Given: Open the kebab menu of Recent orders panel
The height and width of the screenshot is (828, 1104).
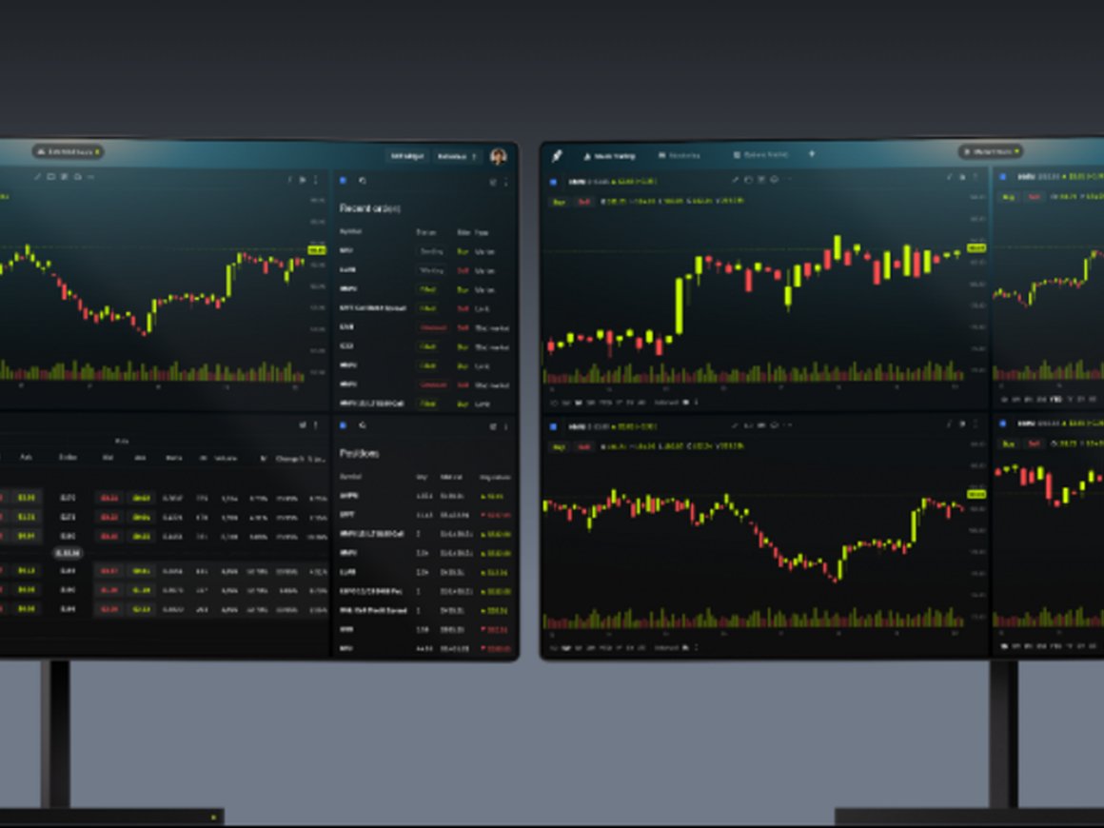Looking at the screenshot, I should click(505, 181).
